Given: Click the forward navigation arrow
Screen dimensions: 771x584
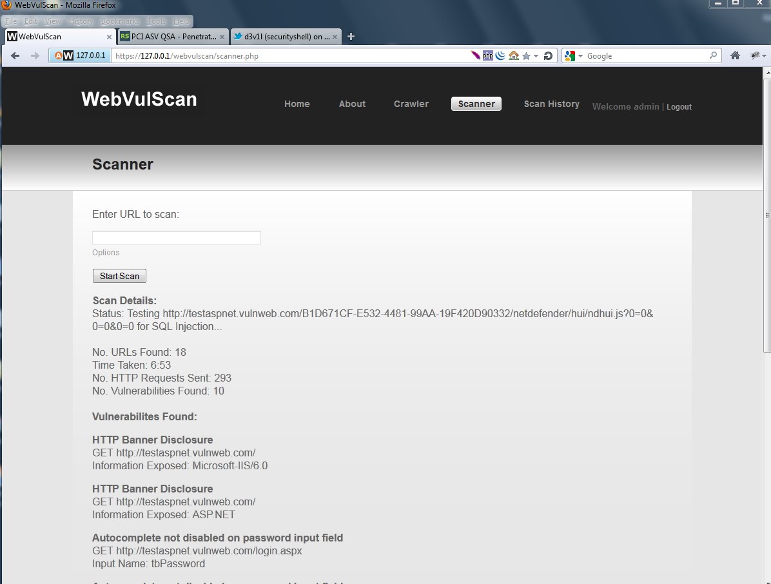Looking at the screenshot, I should tap(34, 56).
